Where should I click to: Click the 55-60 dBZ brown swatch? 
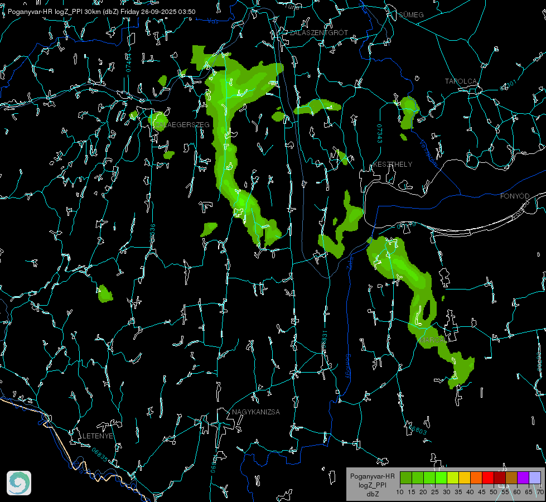[x=511, y=477]
